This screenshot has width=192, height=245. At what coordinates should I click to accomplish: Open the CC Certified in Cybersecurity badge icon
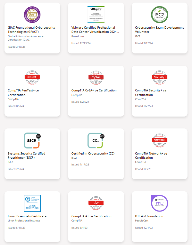pyautogui.click(x=96, y=140)
